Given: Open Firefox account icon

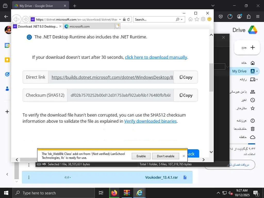Looking at the screenshot, I should click(x=239, y=16).
